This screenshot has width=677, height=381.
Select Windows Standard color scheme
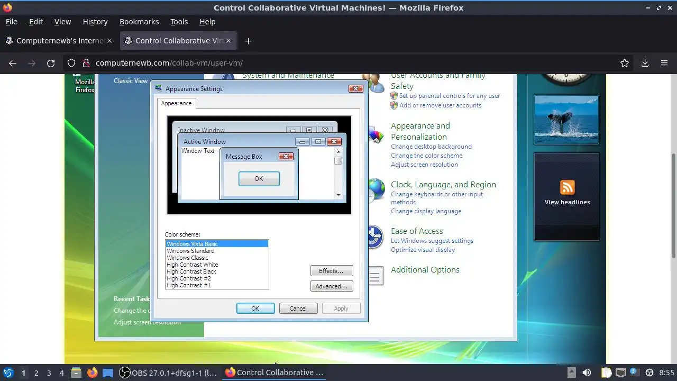coord(217,251)
